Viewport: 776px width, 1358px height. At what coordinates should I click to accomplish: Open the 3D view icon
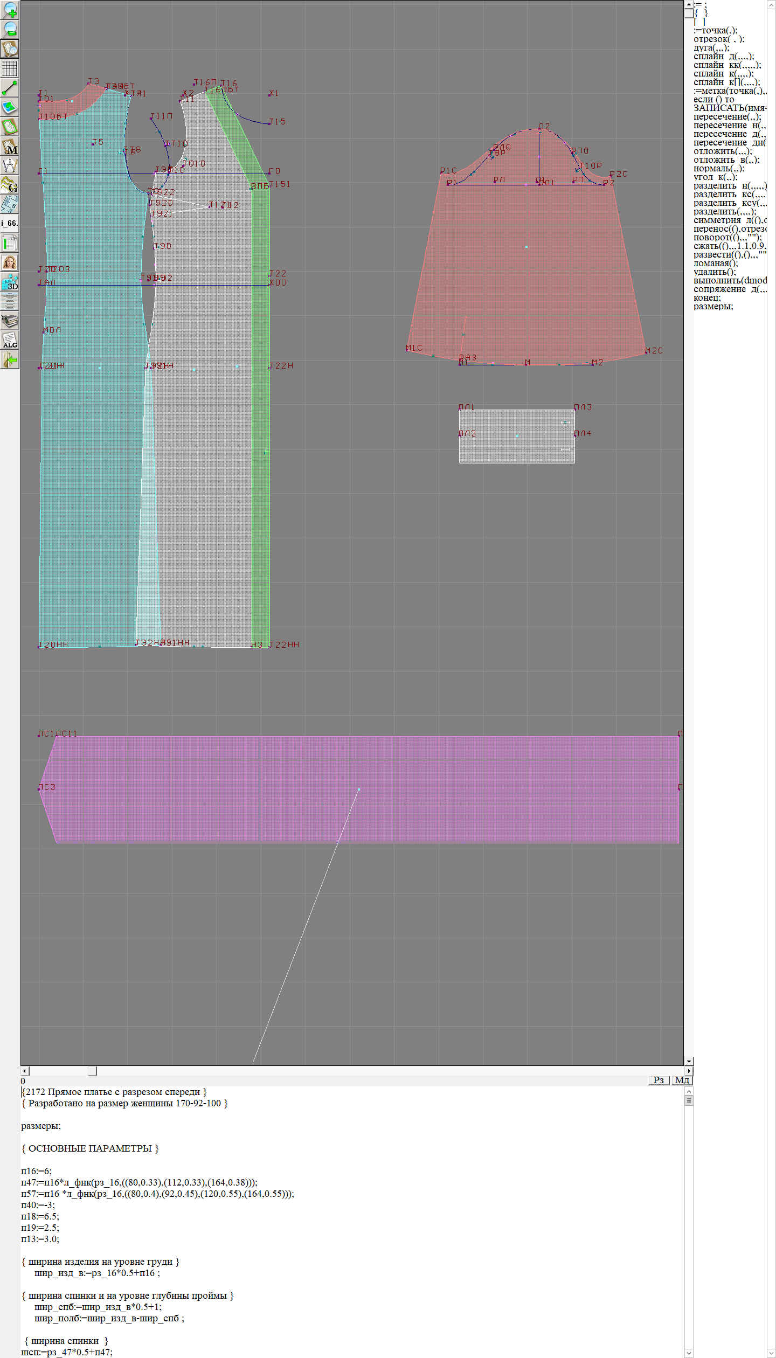[x=10, y=282]
